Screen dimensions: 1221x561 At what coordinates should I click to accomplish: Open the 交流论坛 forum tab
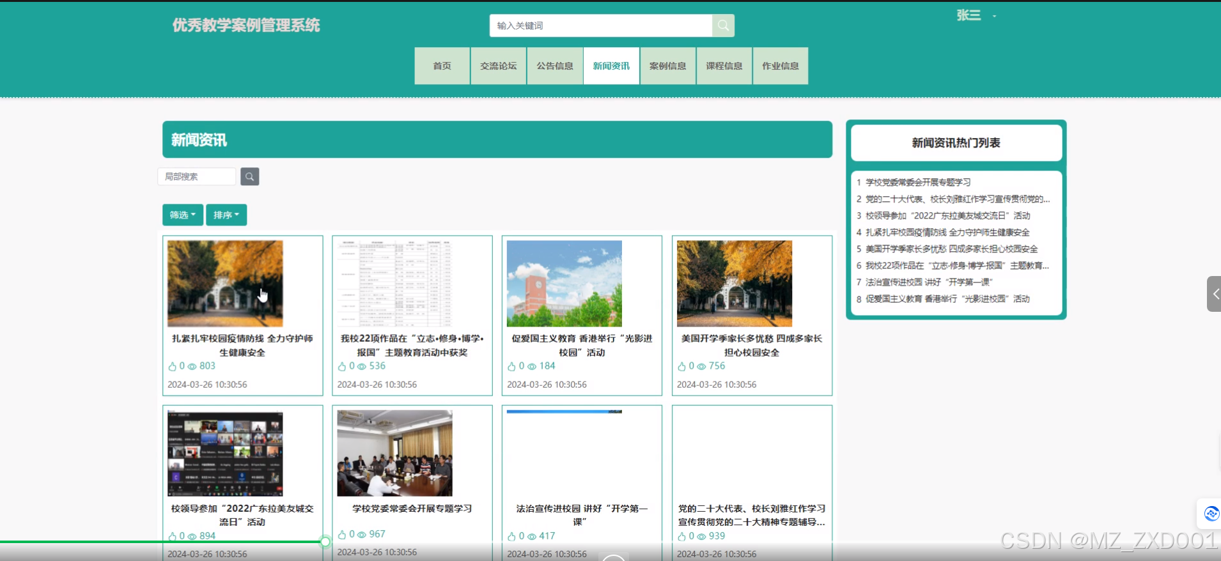(499, 66)
